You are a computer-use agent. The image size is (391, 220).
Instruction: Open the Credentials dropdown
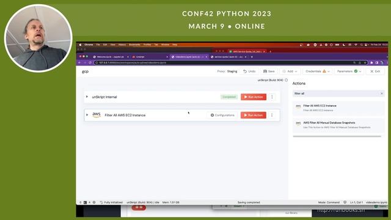(318, 71)
